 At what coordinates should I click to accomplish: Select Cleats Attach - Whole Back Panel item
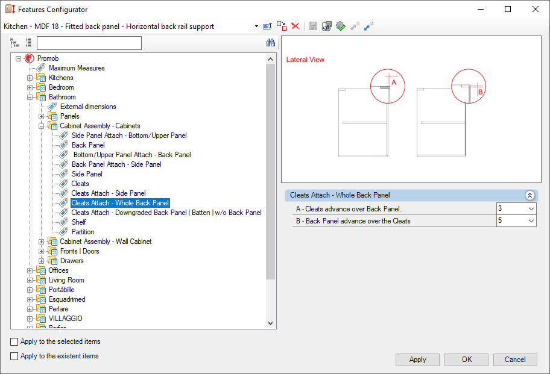(x=120, y=203)
